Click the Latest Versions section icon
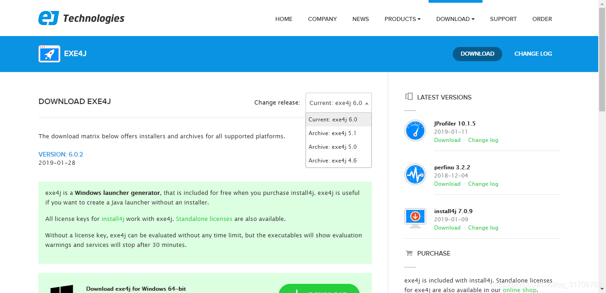Viewport: 606px width, 293px height. coord(409,97)
